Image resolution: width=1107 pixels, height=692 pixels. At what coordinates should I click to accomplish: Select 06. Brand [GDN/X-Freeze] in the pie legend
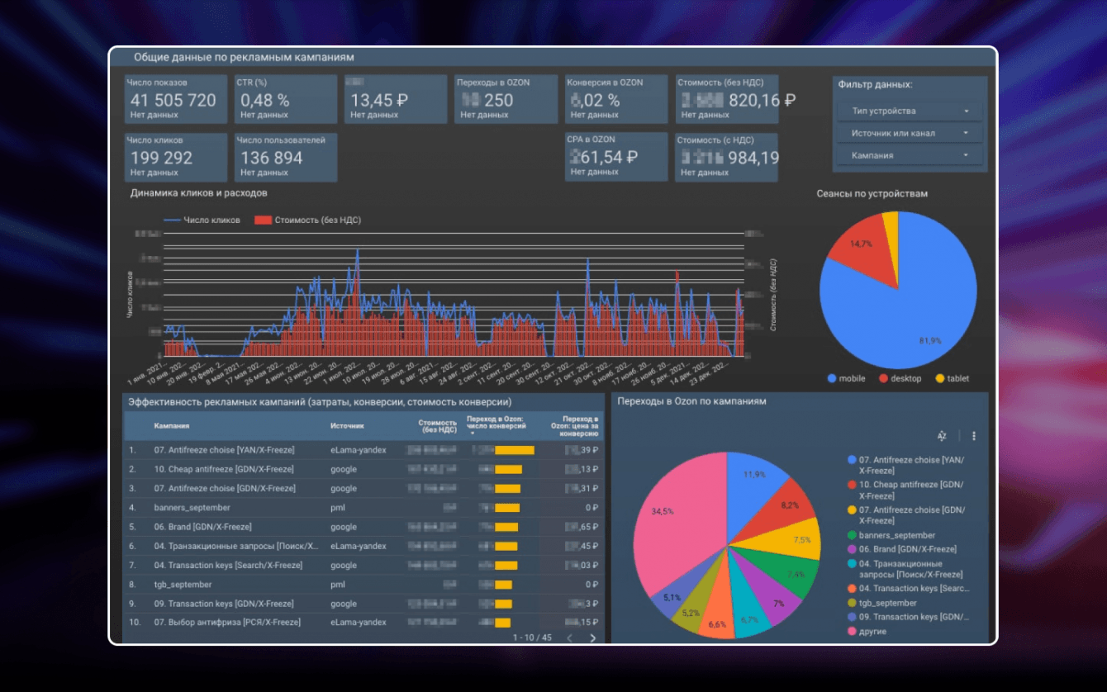click(x=908, y=549)
